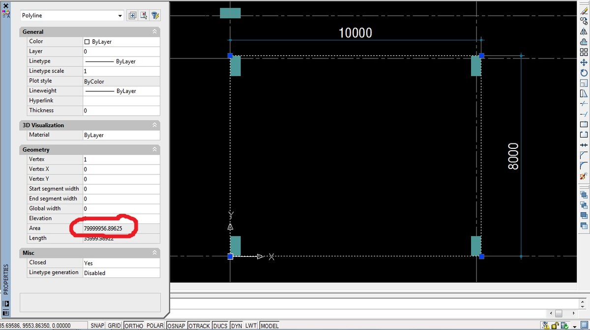Screen dimensions: 590x330
Task: Select the 10000 dimension text
Action: pyautogui.click(x=355, y=33)
